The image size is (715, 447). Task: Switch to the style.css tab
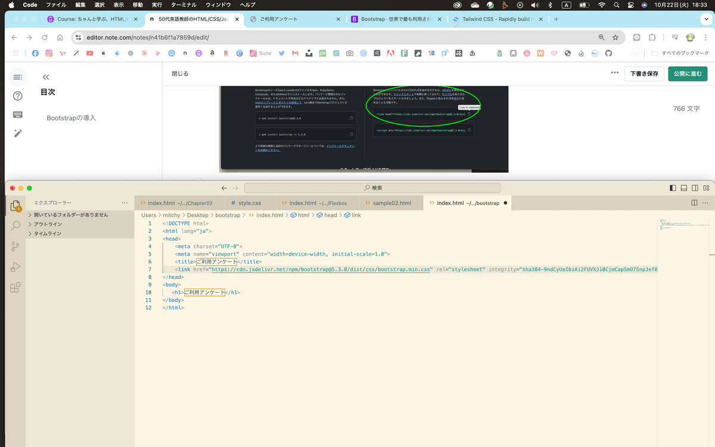[249, 202]
